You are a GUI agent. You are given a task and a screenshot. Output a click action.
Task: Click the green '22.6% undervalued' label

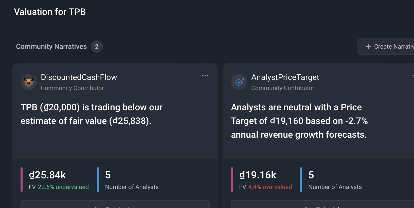[x=63, y=187]
